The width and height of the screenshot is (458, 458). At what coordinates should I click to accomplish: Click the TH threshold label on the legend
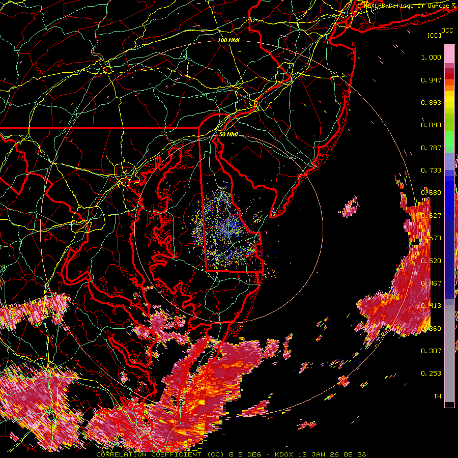[x=437, y=396]
